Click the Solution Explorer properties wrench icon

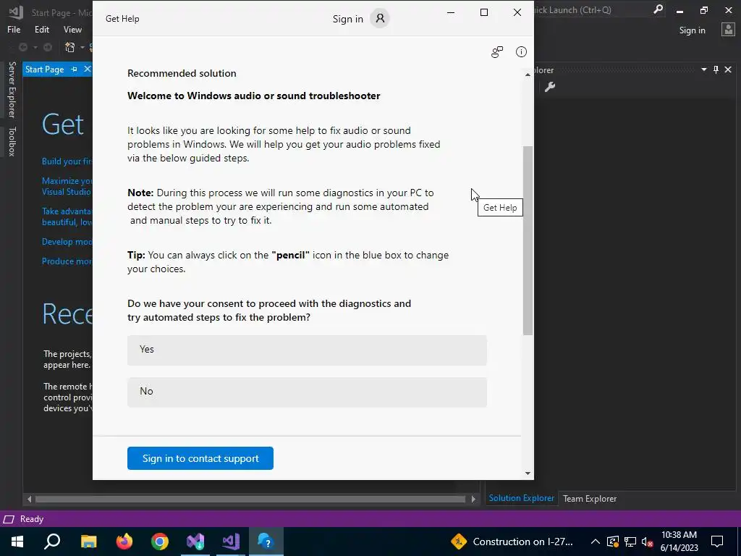pyautogui.click(x=550, y=87)
